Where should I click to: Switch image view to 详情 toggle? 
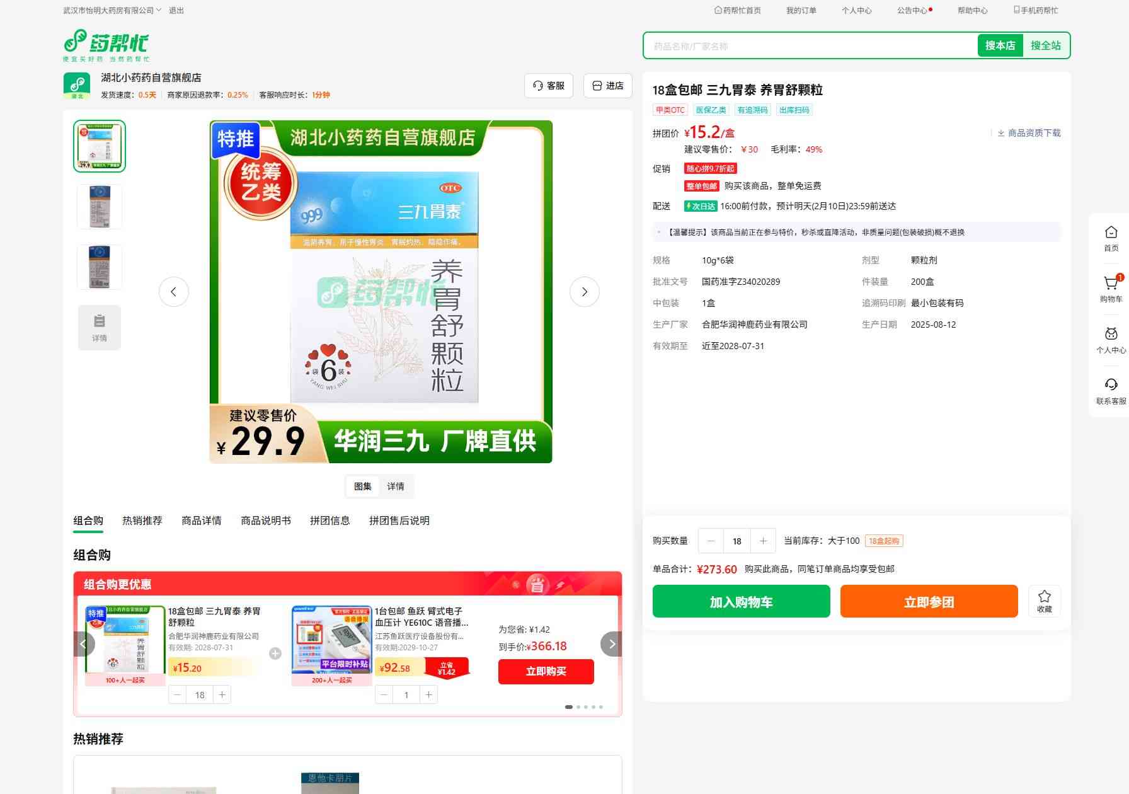396,486
